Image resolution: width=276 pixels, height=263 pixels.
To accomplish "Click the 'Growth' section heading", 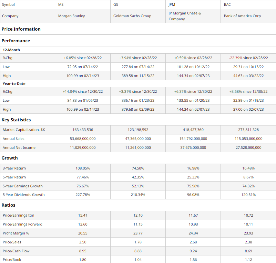I will tap(10, 158).
